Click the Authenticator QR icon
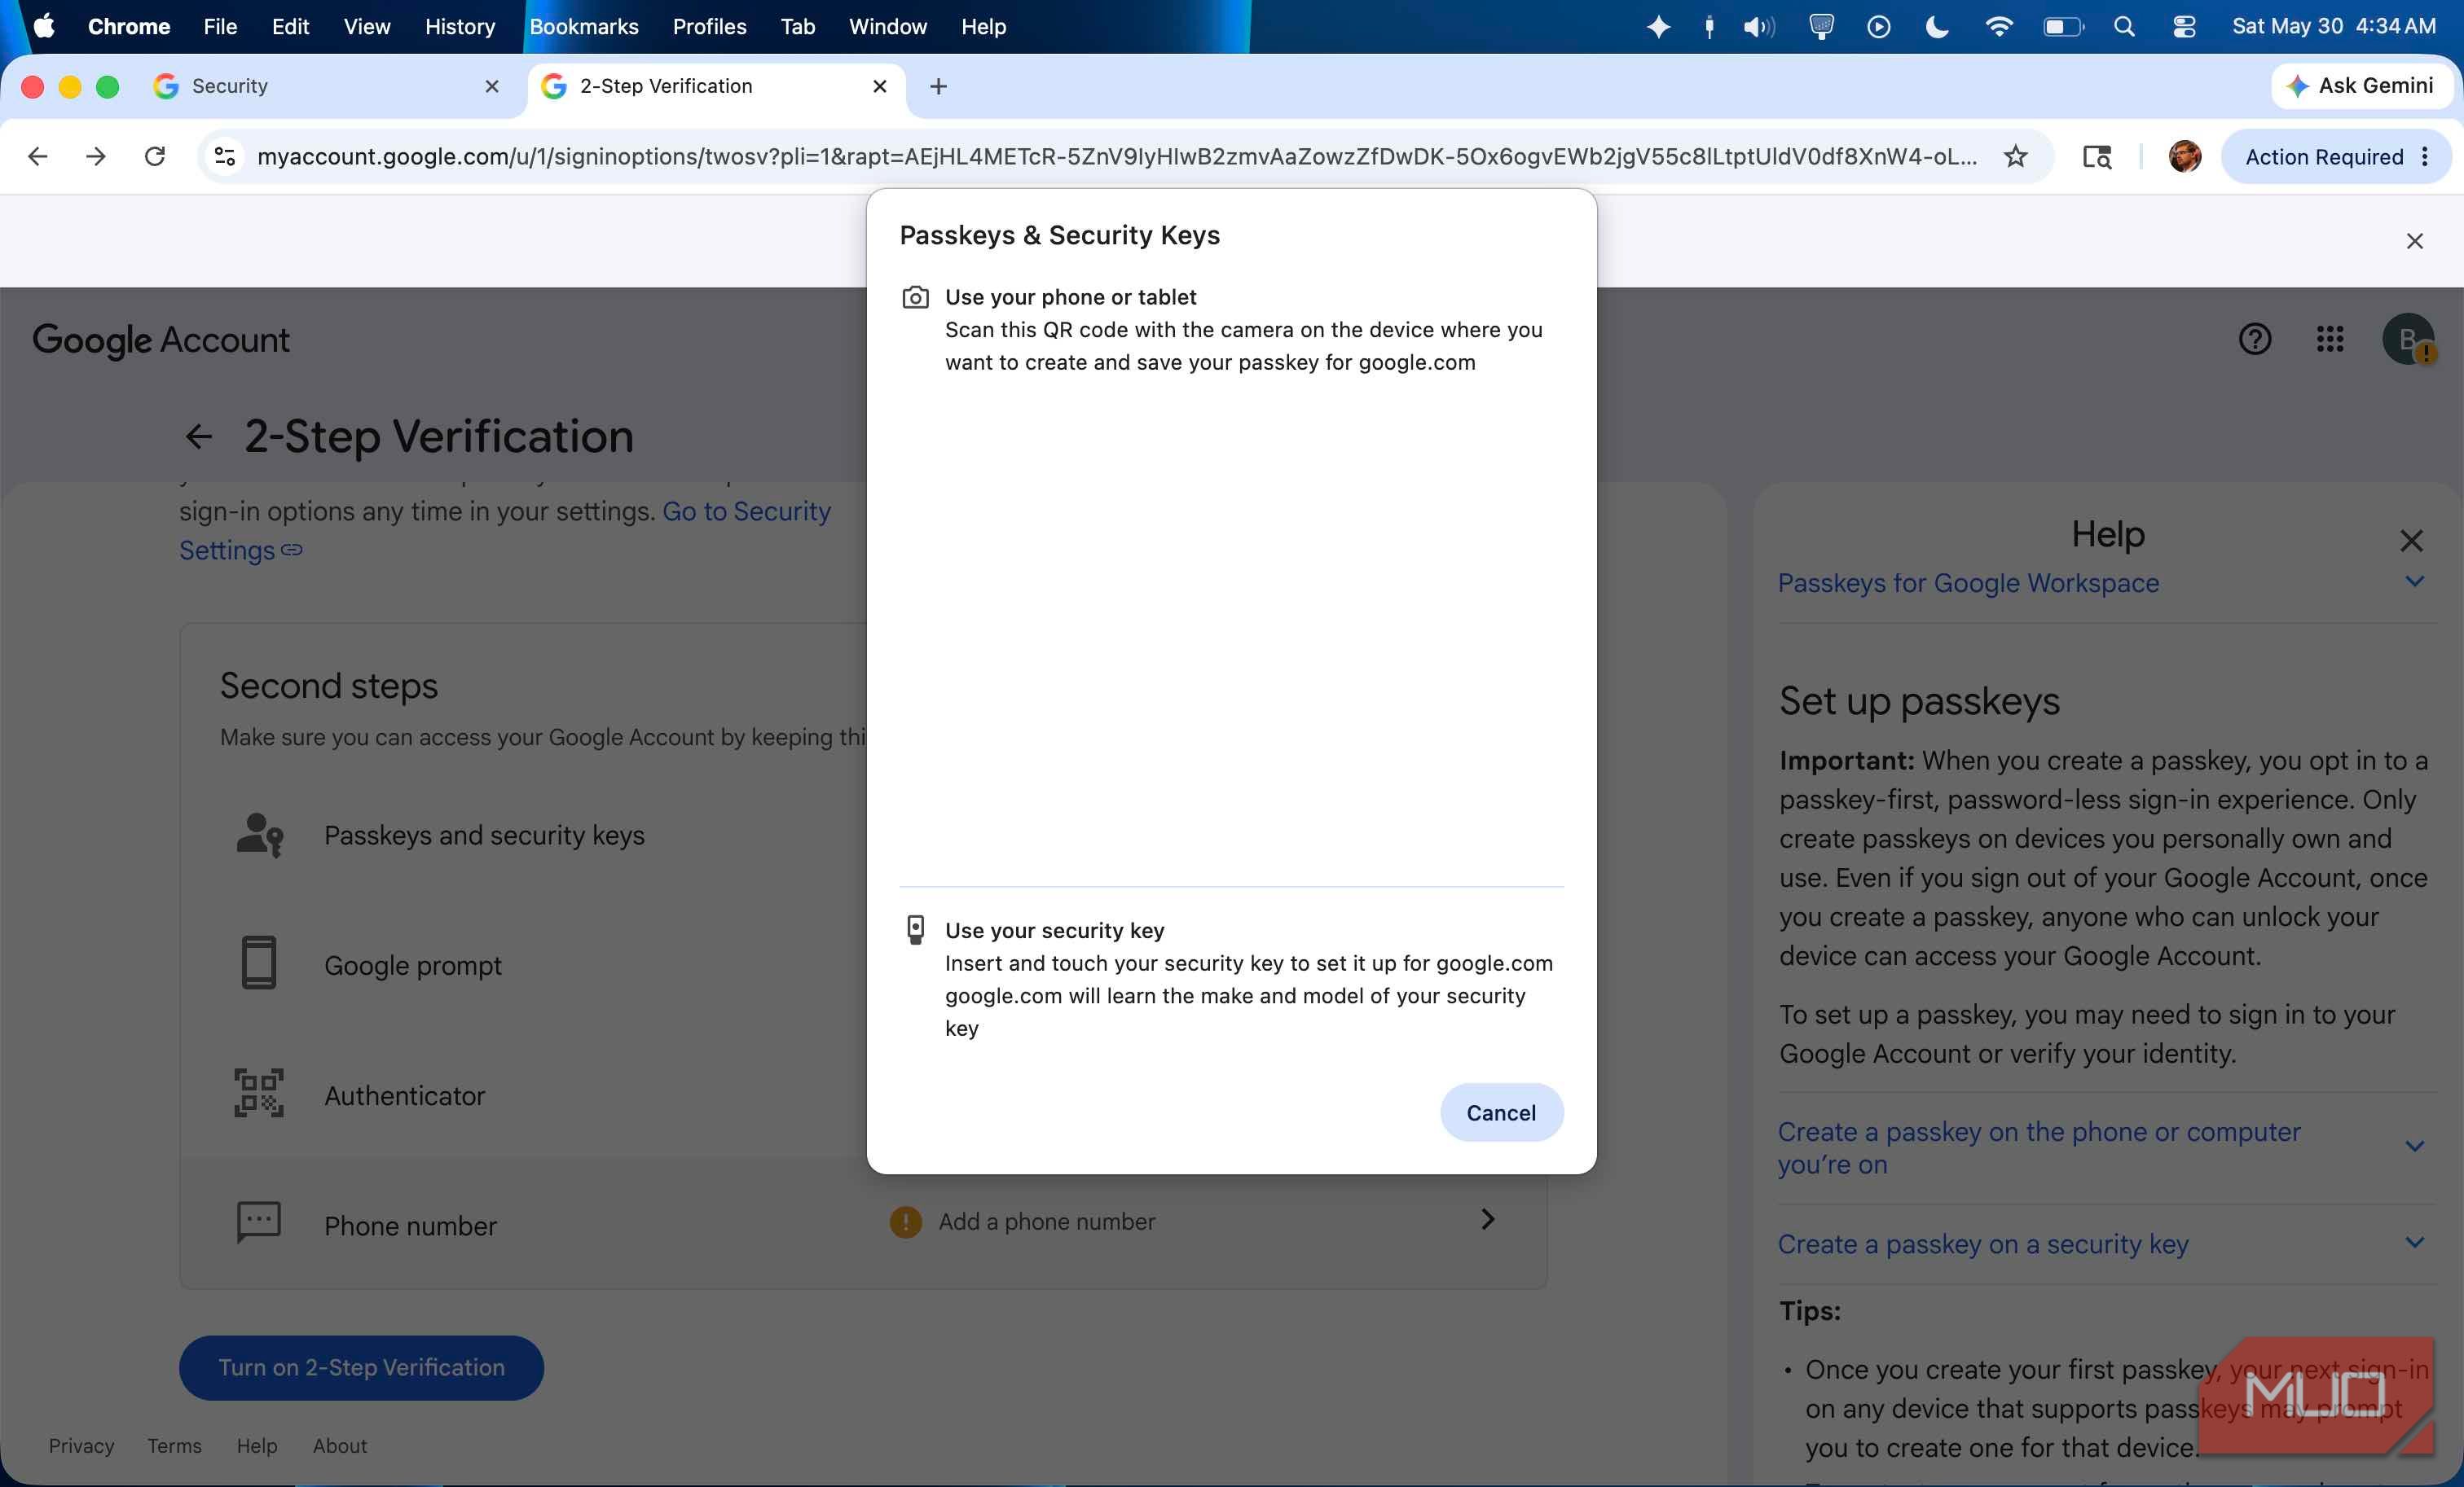This screenshot has width=2464, height=1487. [x=259, y=1094]
